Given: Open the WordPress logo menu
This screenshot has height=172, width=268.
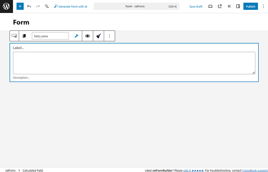Looking at the screenshot, I should pos(6,6).
